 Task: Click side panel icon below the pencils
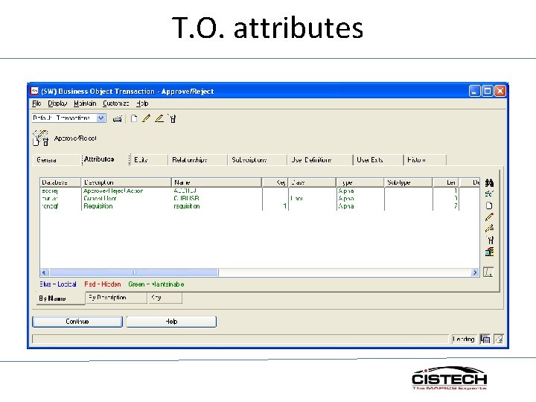coord(490,240)
